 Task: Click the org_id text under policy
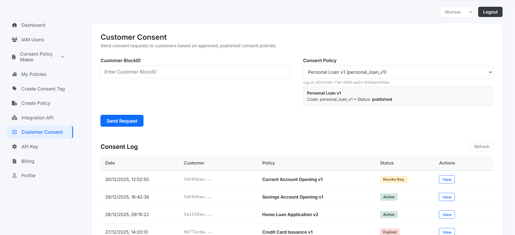tap(346, 82)
